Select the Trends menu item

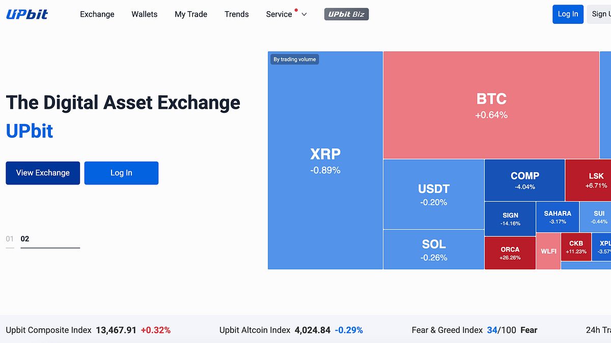coord(237,14)
